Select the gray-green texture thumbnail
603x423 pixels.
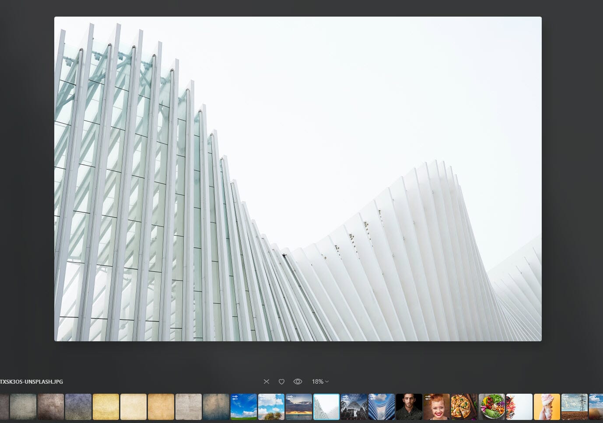23,407
